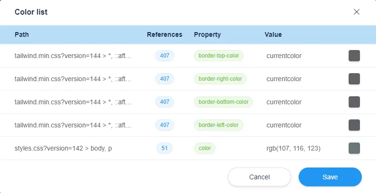Viewport: 376px width, 193px height.
Task: Click the Save button
Action: pyautogui.click(x=330, y=177)
